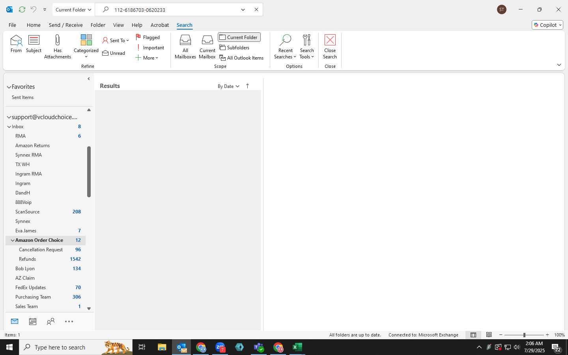This screenshot has height=355, width=568.
Task: Minimize the folder pane
Action: 89,79
